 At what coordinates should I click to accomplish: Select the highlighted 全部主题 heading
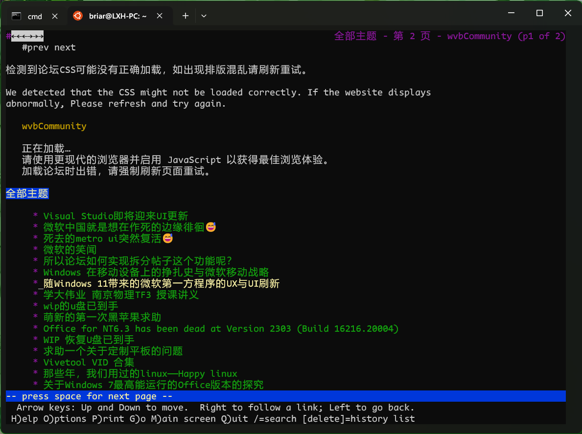tap(27, 194)
